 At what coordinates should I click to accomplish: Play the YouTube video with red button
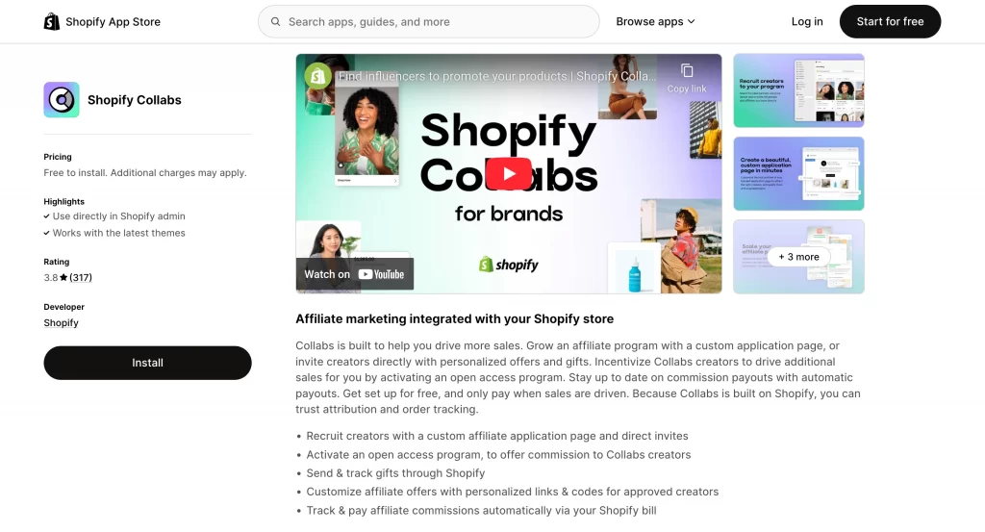tap(508, 174)
